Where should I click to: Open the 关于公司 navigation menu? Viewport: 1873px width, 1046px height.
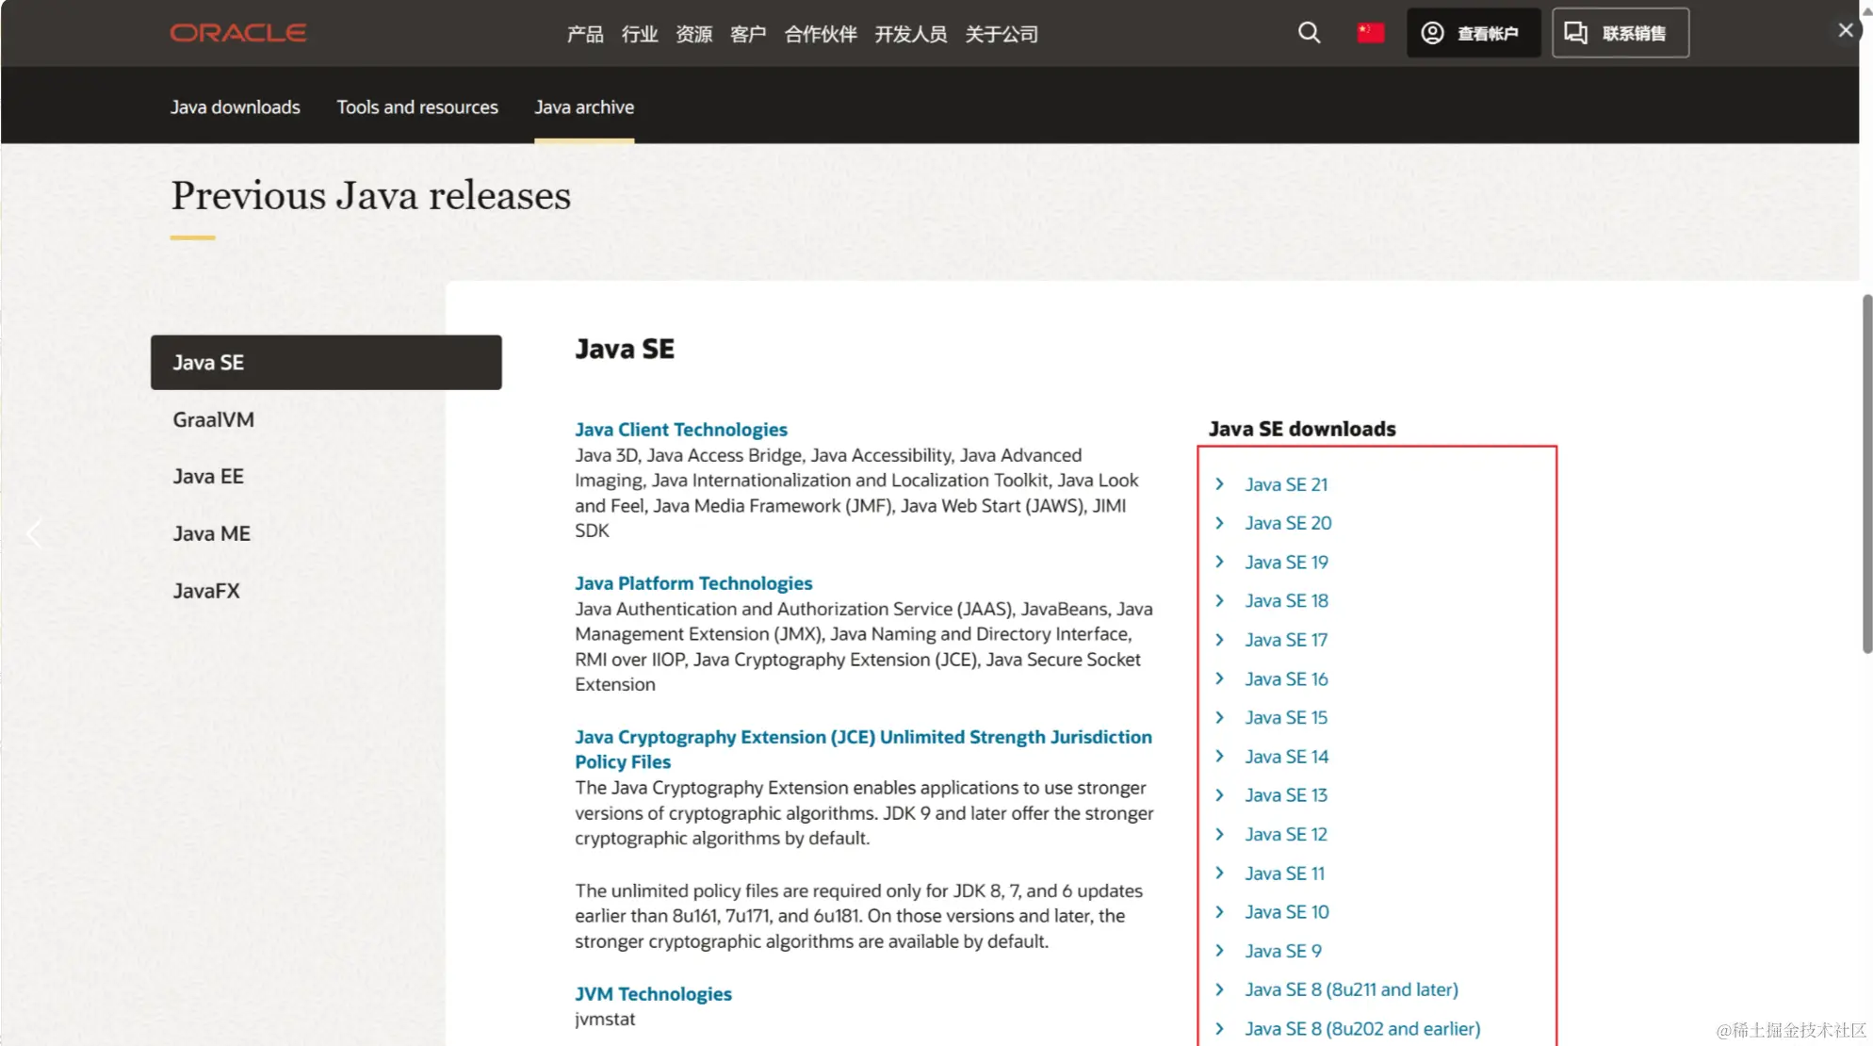point(1001,34)
